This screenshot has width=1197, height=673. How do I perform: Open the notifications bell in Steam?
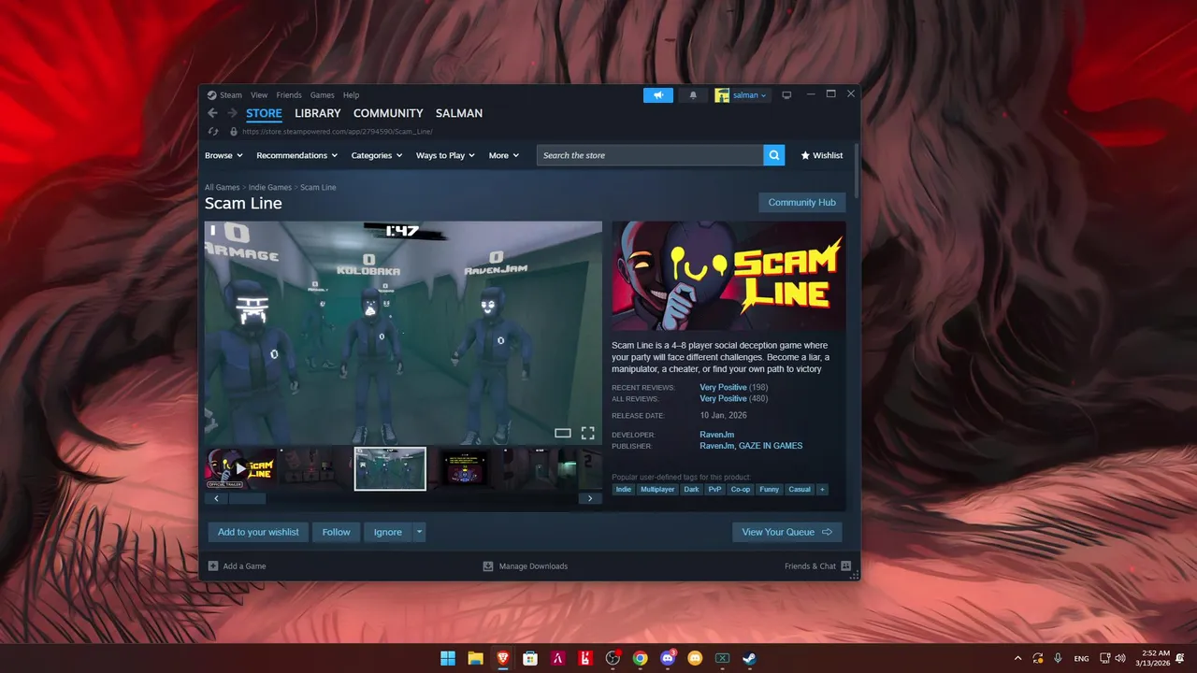click(693, 95)
